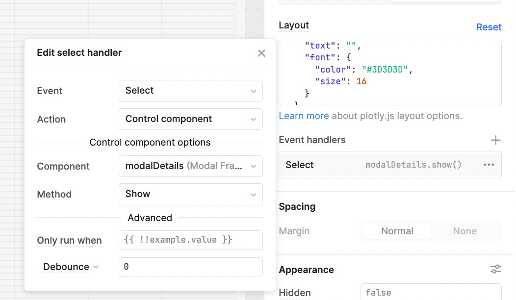This screenshot has height=300, width=516.
Task: Set Margin to Normal
Action: click(x=397, y=231)
